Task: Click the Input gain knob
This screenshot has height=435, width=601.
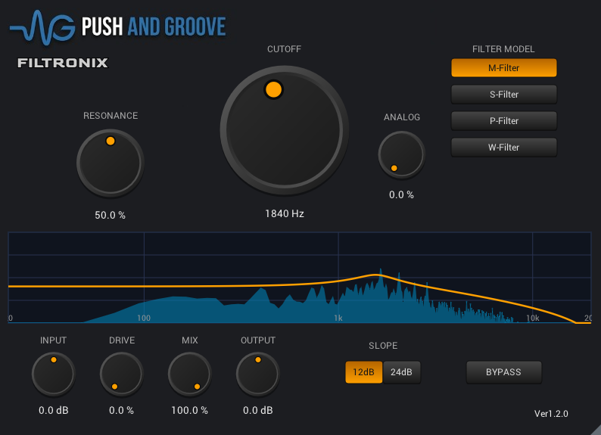Action: pyautogui.click(x=53, y=374)
